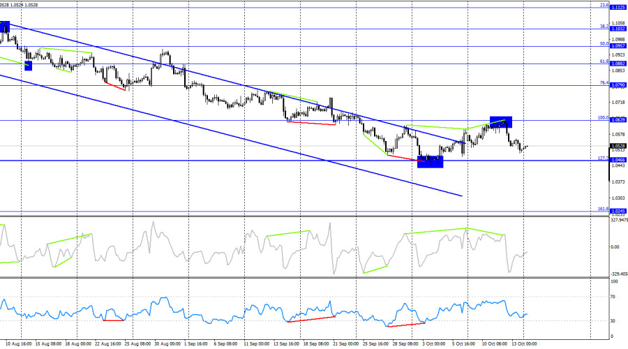Click the 100 value on RSI scale
The width and height of the screenshot is (628, 349).
point(614,282)
